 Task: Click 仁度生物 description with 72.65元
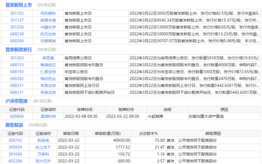[195, 72]
